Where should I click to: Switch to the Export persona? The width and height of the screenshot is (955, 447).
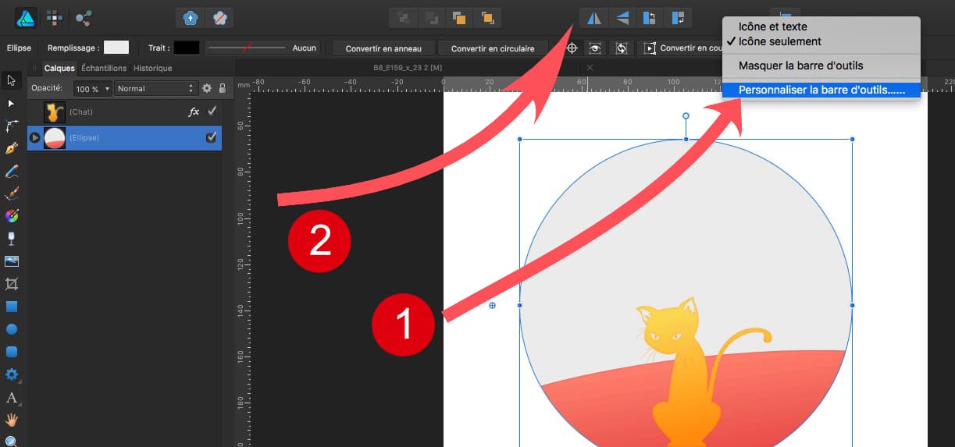[84, 17]
